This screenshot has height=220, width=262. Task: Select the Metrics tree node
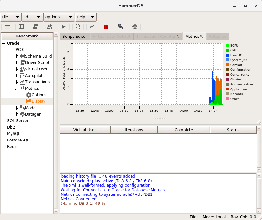coord(32,88)
